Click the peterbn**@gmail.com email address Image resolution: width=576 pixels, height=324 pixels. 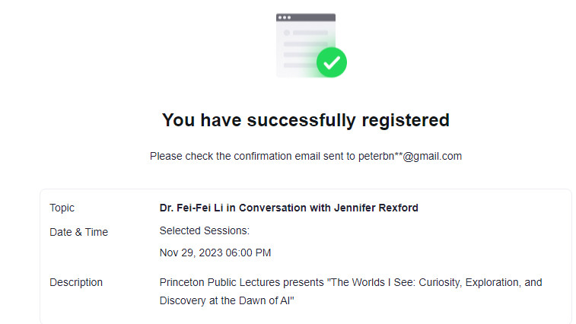tap(410, 156)
